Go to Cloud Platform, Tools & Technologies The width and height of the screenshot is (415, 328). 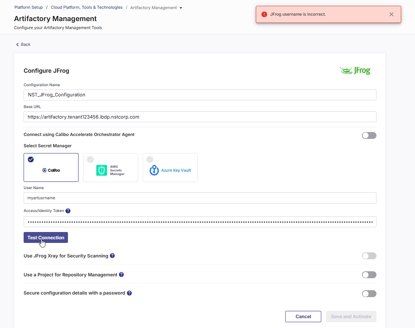tap(86, 7)
